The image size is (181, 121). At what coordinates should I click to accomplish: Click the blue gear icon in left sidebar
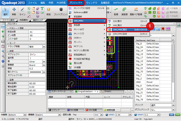pos(3,61)
